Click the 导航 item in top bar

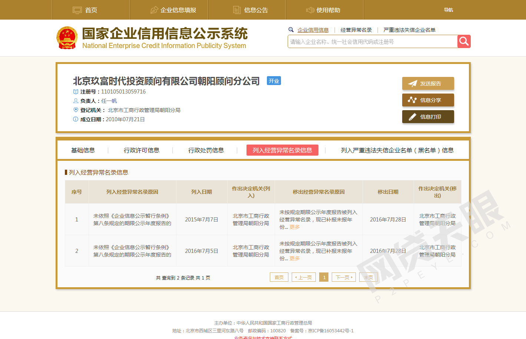(x=449, y=10)
